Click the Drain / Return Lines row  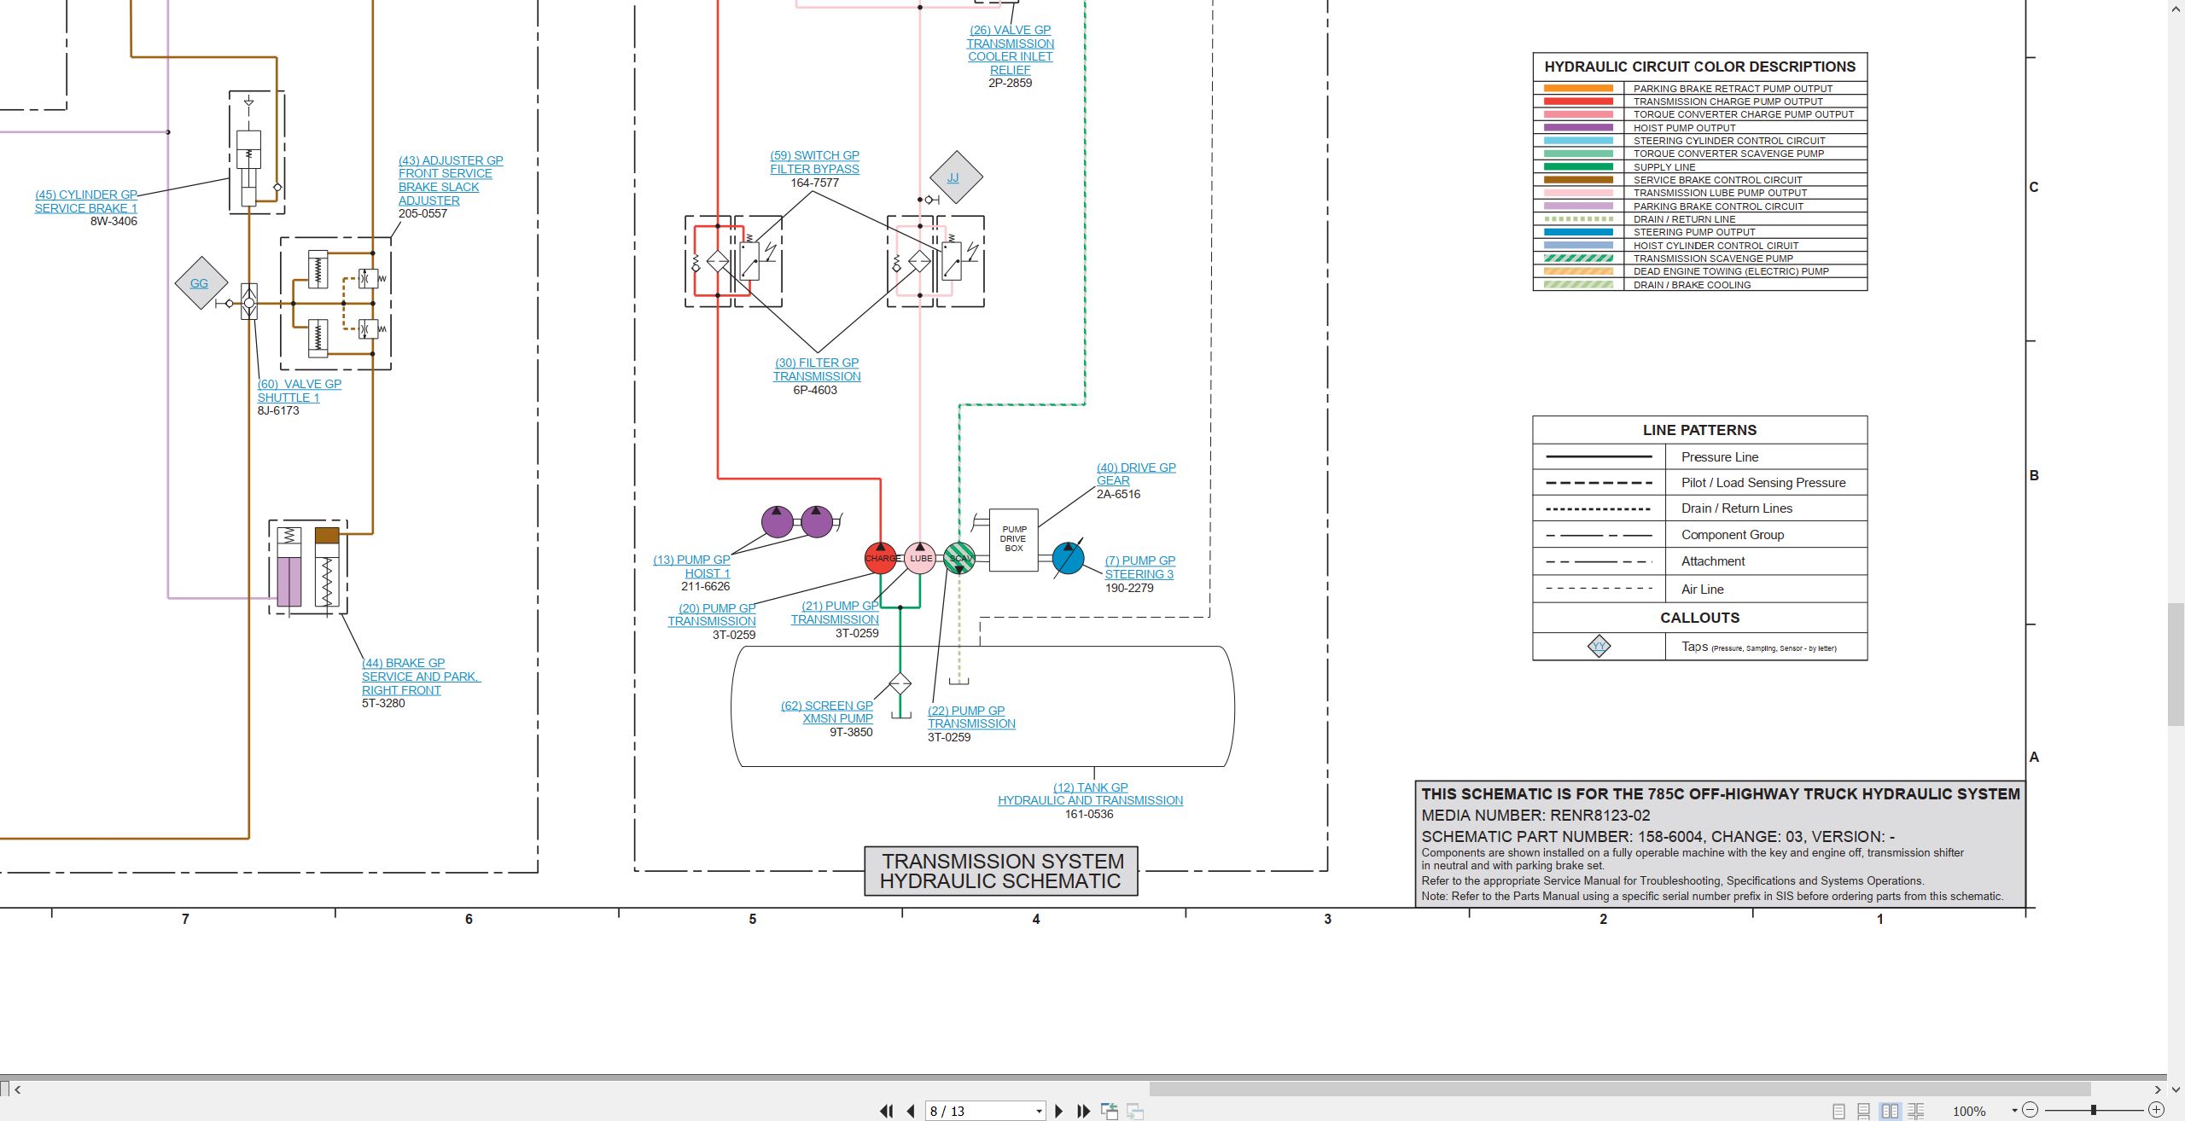[x=1700, y=508]
